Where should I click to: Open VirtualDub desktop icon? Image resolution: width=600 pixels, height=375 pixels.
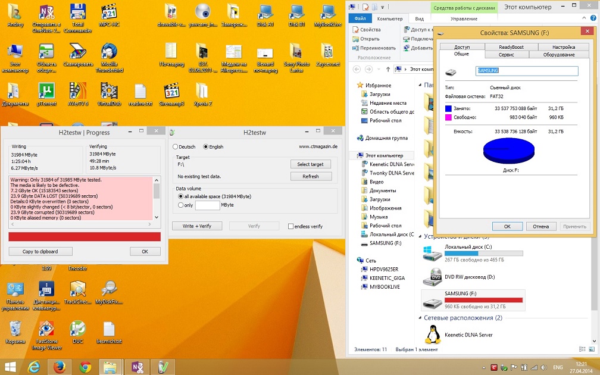[x=109, y=94]
